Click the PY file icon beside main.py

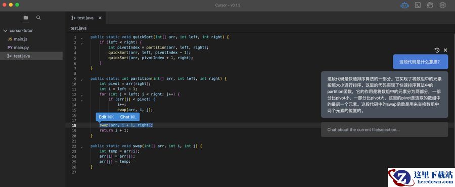pyautogui.click(x=10, y=48)
